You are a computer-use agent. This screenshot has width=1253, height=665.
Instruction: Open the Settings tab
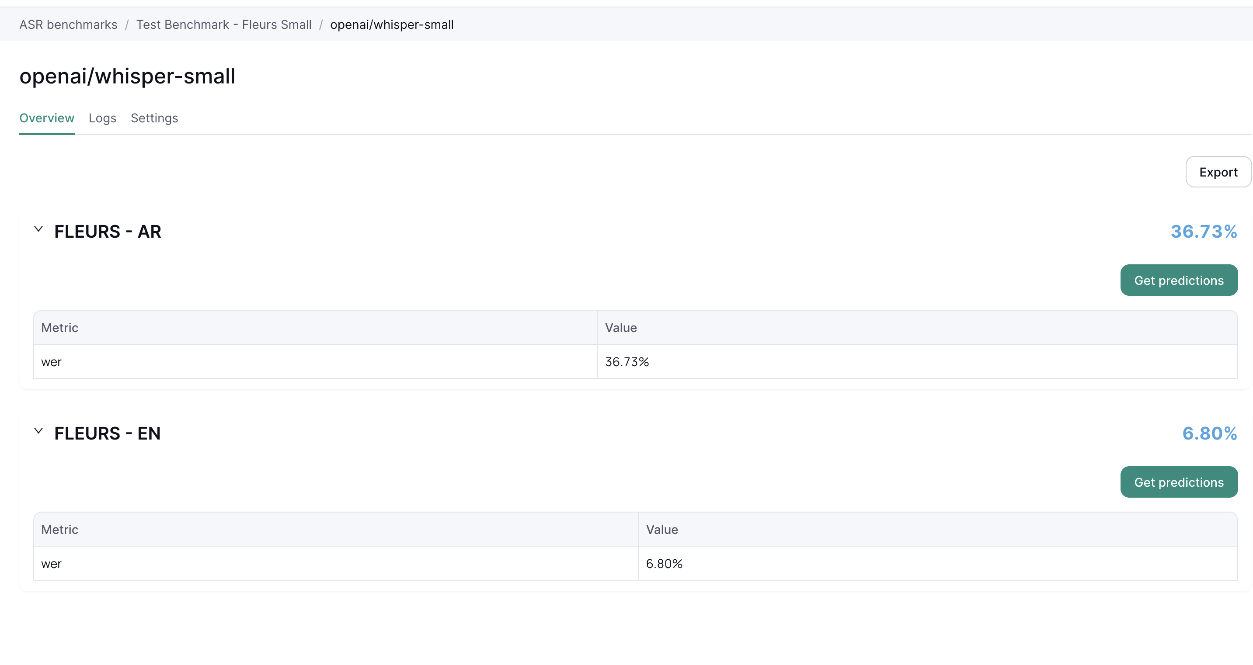click(154, 118)
